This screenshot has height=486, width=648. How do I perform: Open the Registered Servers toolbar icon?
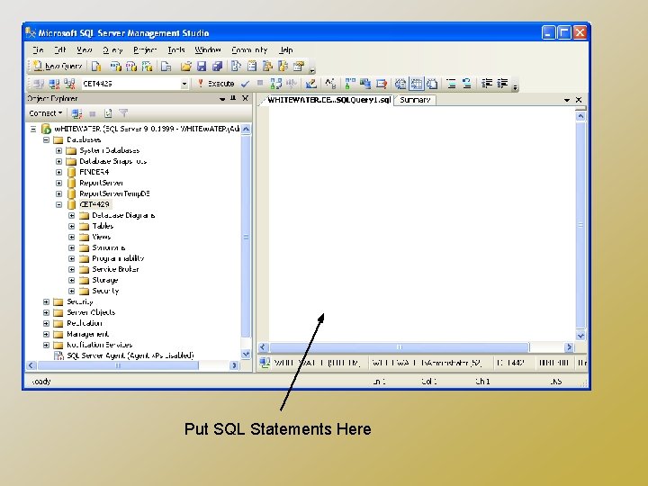click(236, 66)
